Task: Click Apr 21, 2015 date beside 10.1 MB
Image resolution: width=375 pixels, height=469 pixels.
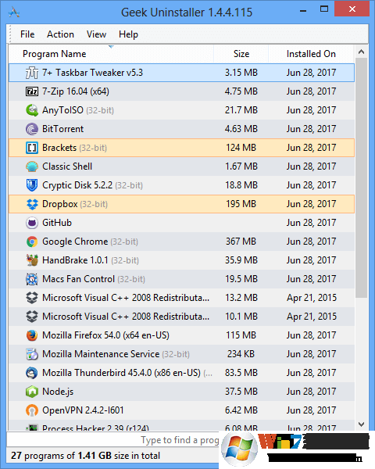Action: pos(312,317)
